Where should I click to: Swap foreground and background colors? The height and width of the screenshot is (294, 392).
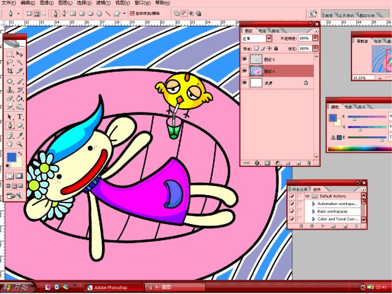(20, 153)
